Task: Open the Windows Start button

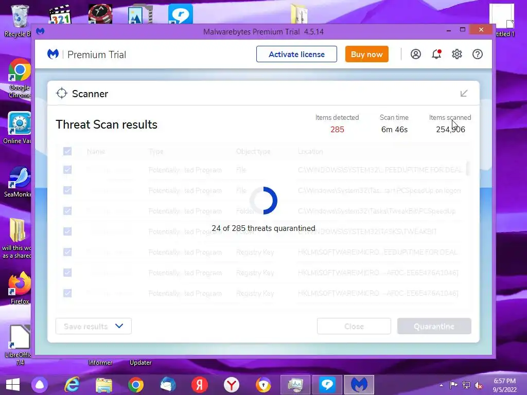Action: [x=13, y=385]
